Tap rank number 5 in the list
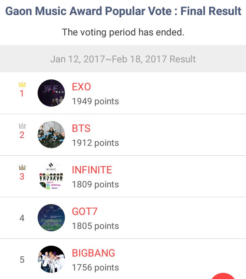 22,260
